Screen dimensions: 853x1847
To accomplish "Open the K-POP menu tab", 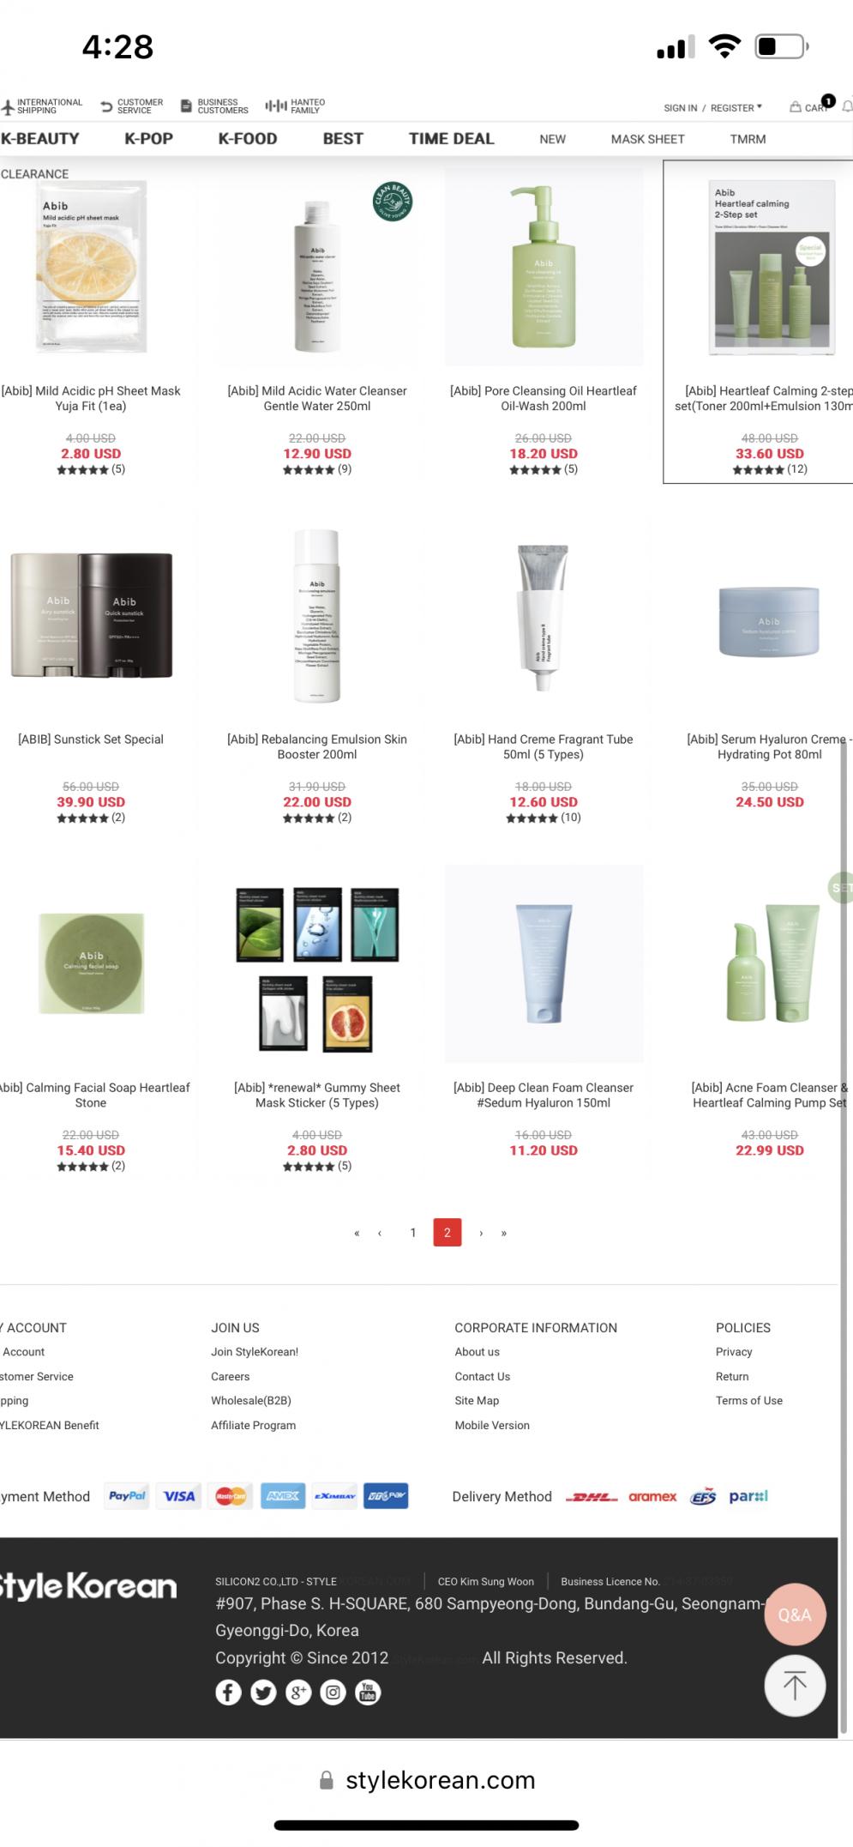I will coord(149,138).
